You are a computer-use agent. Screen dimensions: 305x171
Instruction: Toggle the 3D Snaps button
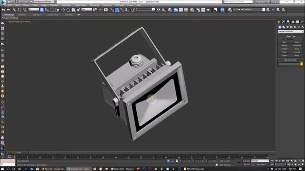[112, 9]
